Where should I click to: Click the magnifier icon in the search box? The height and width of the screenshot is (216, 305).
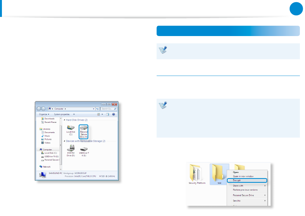click(x=115, y=109)
